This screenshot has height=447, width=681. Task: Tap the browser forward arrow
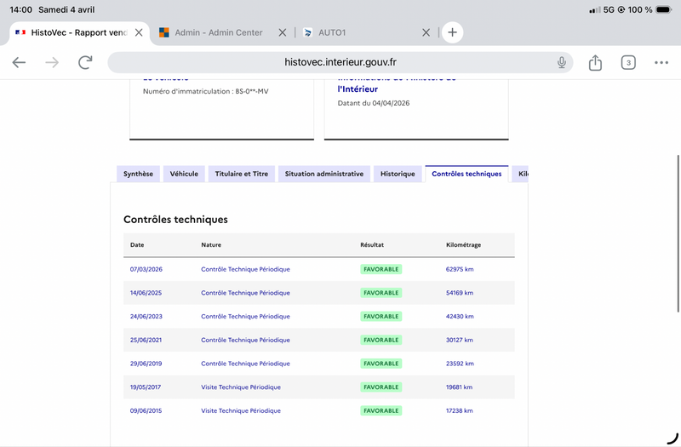pos(52,62)
